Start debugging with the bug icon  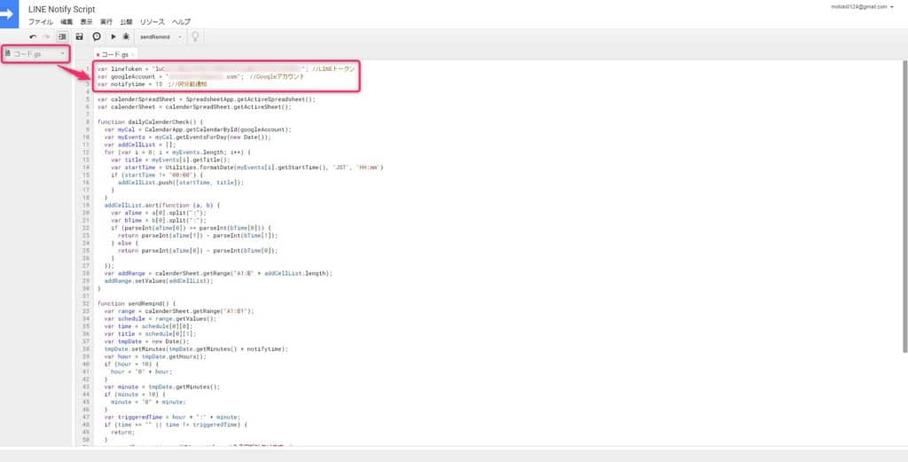coord(126,37)
